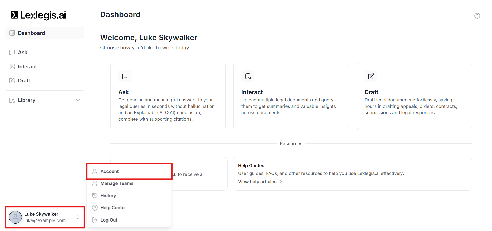This screenshot has width=492, height=231.
Task: Open the View help articles link
Action: (x=257, y=182)
